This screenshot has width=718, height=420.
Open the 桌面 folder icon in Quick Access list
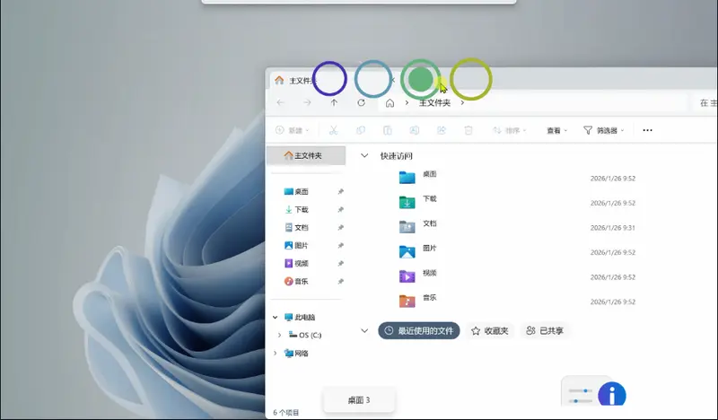point(407,178)
